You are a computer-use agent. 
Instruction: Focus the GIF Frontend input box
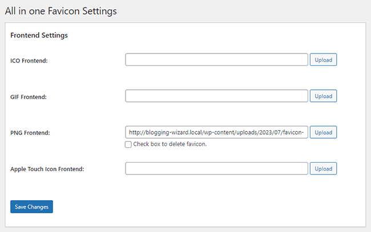click(216, 96)
